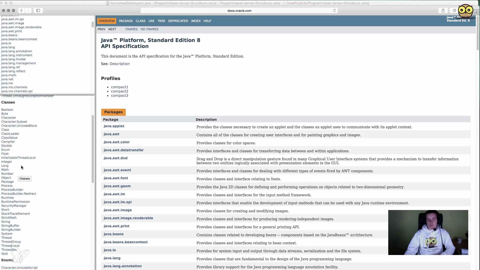
Task: Open the Math class link
Action: 5,170
